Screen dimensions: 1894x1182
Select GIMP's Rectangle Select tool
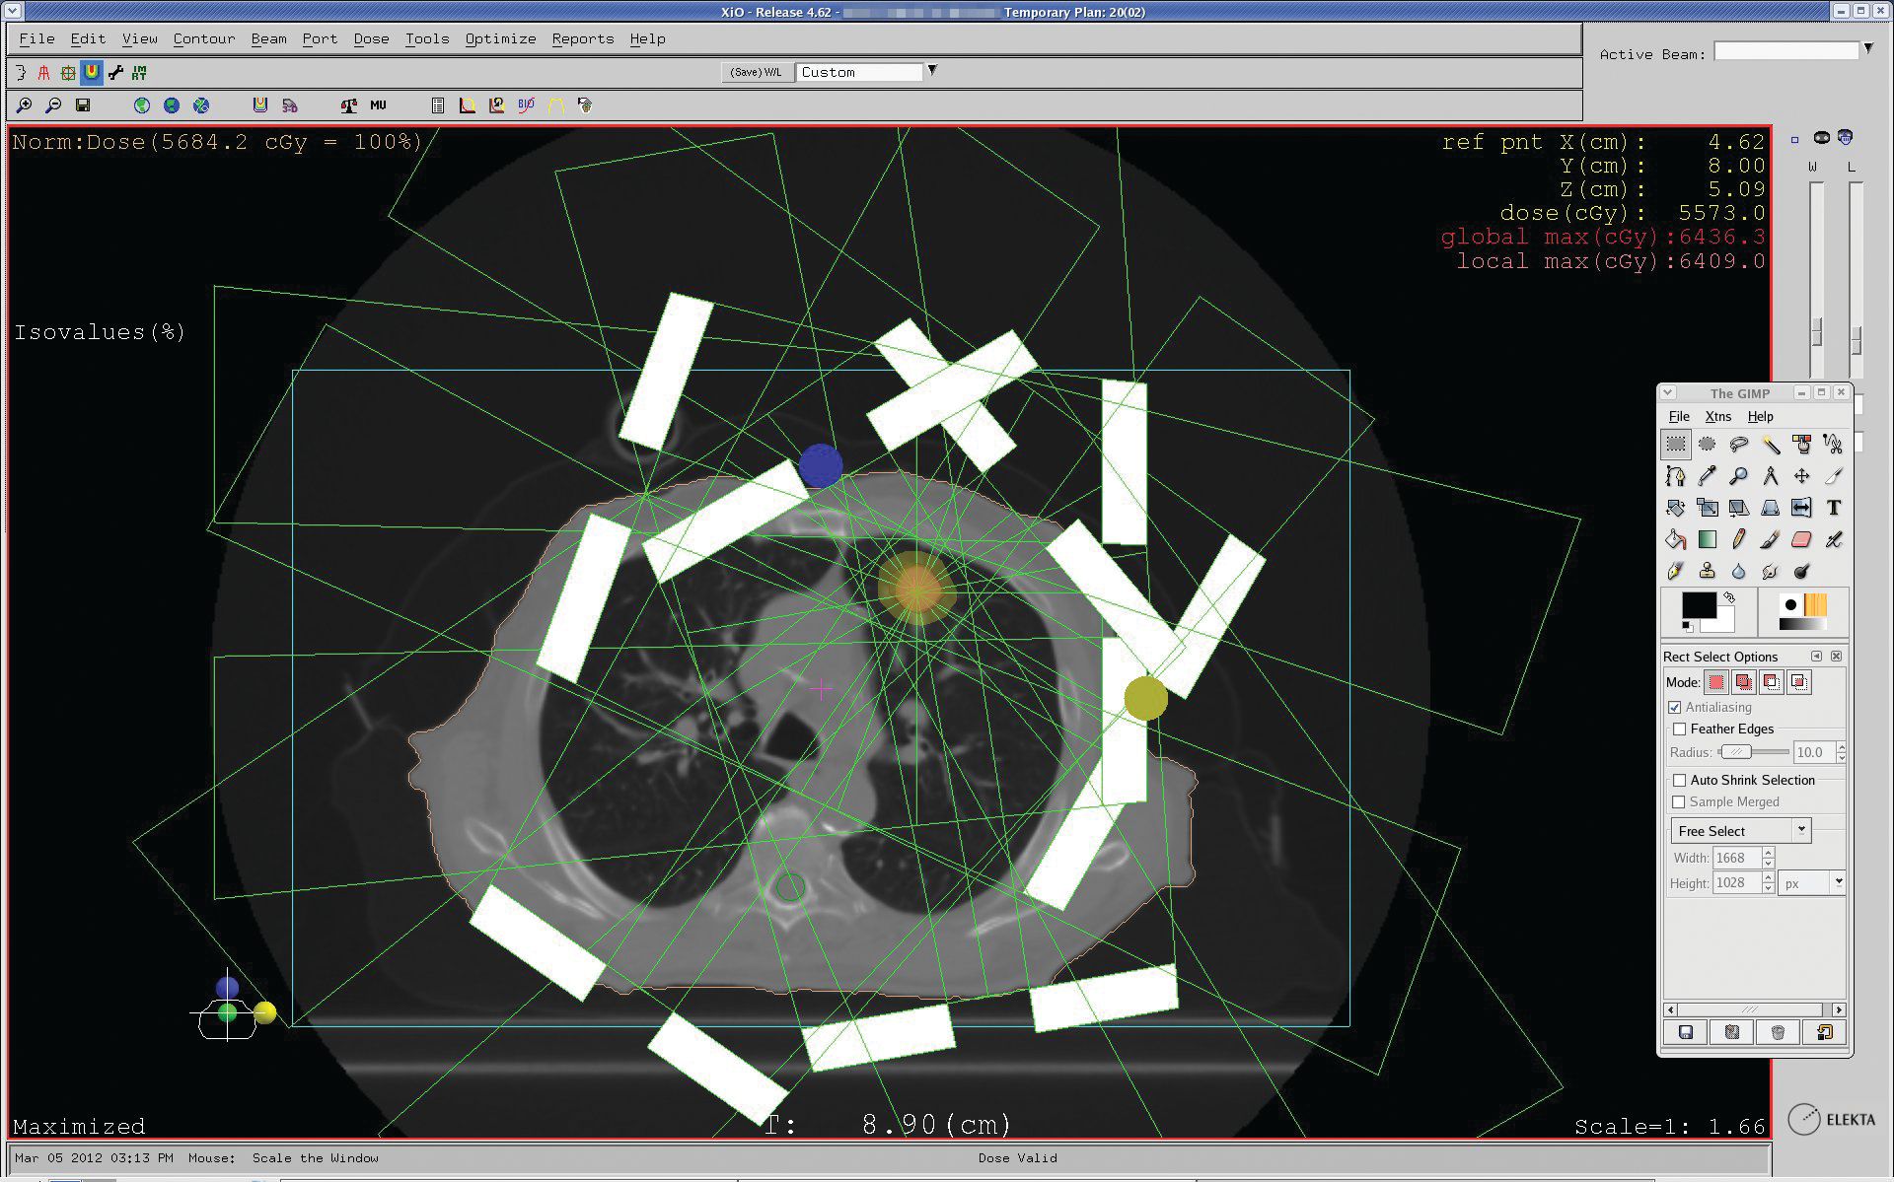pyautogui.click(x=1676, y=445)
